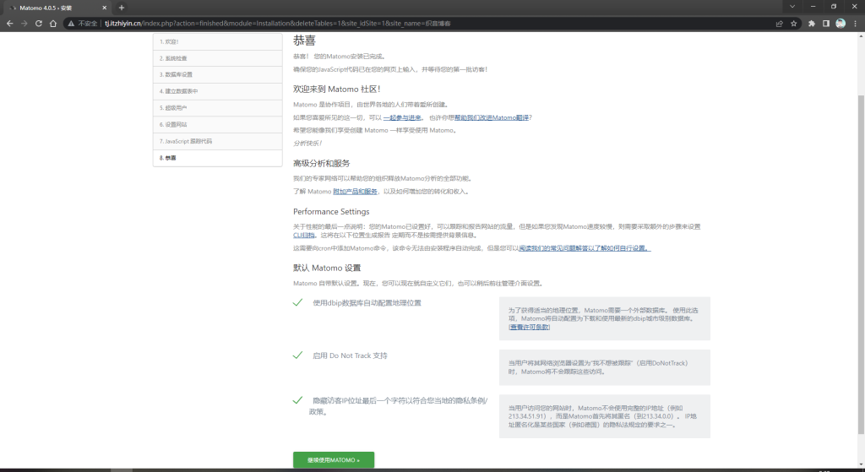The image size is (865, 472).
Task: Open the browser home page icon
Action: coord(53,23)
